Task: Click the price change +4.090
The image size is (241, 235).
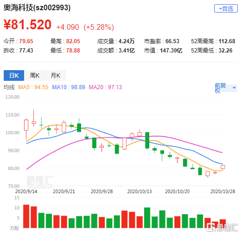Action: click(x=68, y=27)
